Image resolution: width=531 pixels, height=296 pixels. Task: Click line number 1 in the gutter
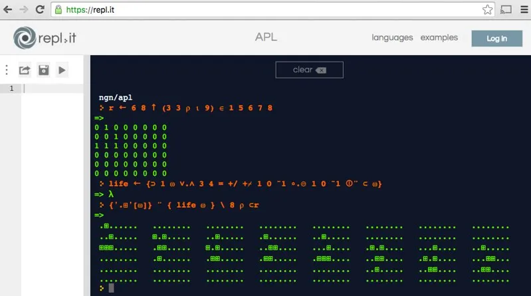point(11,89)
